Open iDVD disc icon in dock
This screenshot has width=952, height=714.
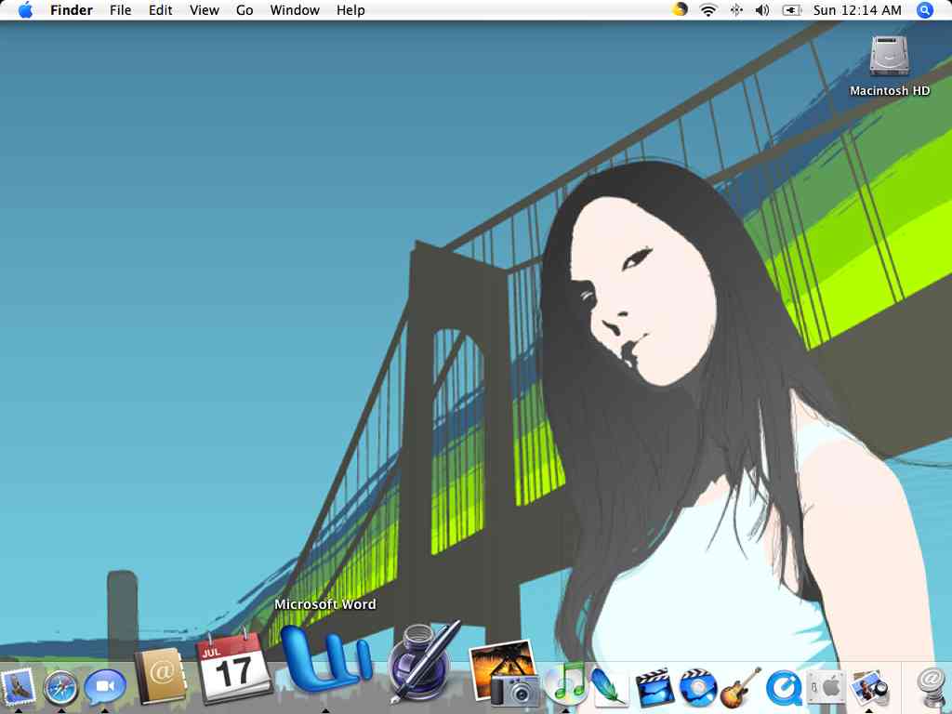click(698, 688)
